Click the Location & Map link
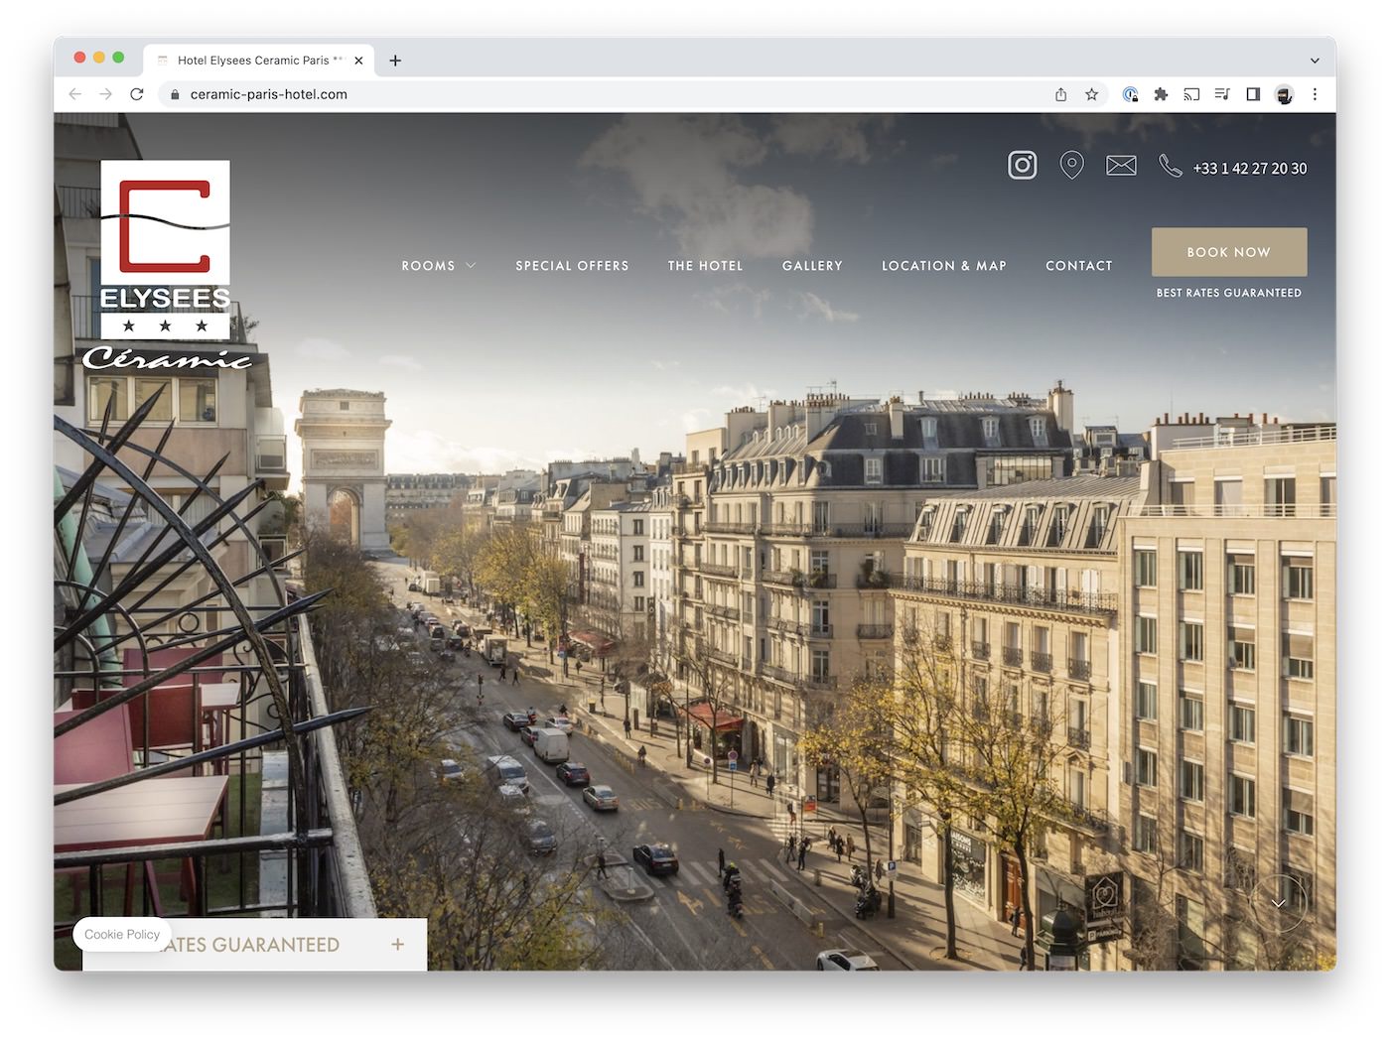This screenshot has height=1042, width=1390. [943, 266]
